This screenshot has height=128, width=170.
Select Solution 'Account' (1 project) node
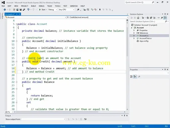tap(146, 25)
